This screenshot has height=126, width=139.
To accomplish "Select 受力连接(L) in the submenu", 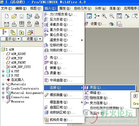I will (110, 103).
